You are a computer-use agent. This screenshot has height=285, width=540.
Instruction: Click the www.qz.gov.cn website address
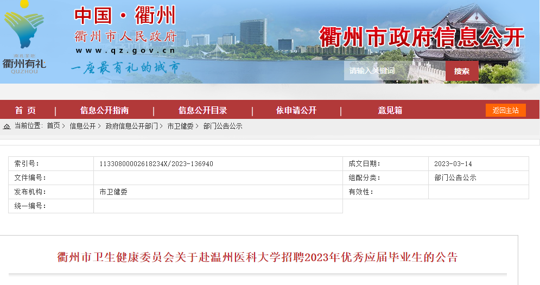(125, 50)
